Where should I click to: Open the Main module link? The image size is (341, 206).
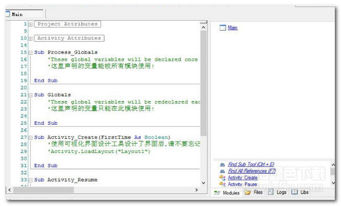coord(232,27)
